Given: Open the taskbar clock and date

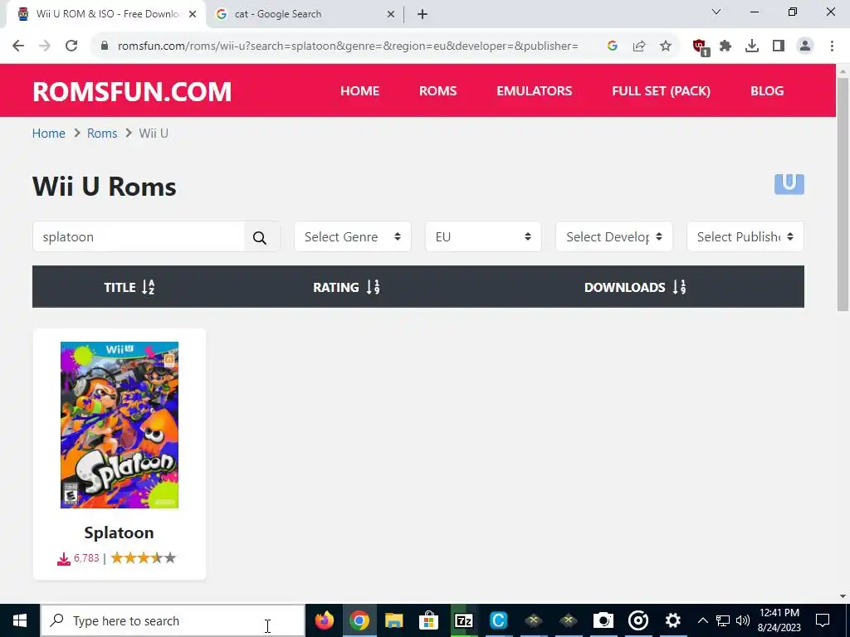Looking at the screenshot, I should pos(779,620).
